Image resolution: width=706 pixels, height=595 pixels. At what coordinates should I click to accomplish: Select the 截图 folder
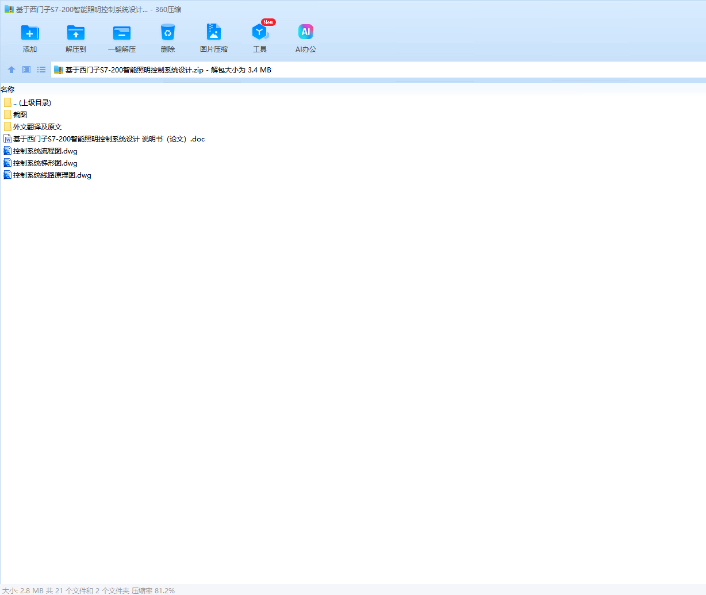(x=16, y=115)
